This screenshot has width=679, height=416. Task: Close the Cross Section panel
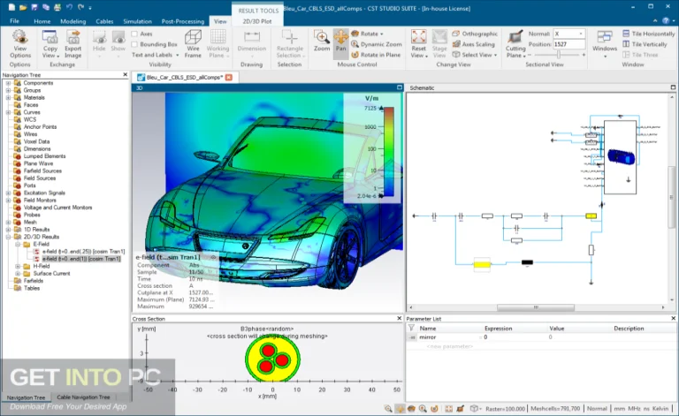pos(400,318)
